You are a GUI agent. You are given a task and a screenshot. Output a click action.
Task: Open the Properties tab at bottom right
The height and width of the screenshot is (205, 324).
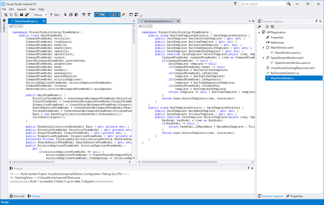[294, 196]
